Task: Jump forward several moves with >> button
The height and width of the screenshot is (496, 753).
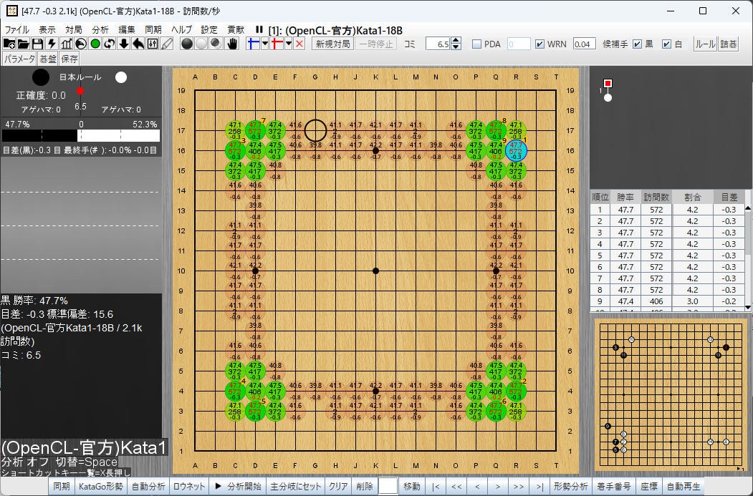Action: (x=518, y=487)
